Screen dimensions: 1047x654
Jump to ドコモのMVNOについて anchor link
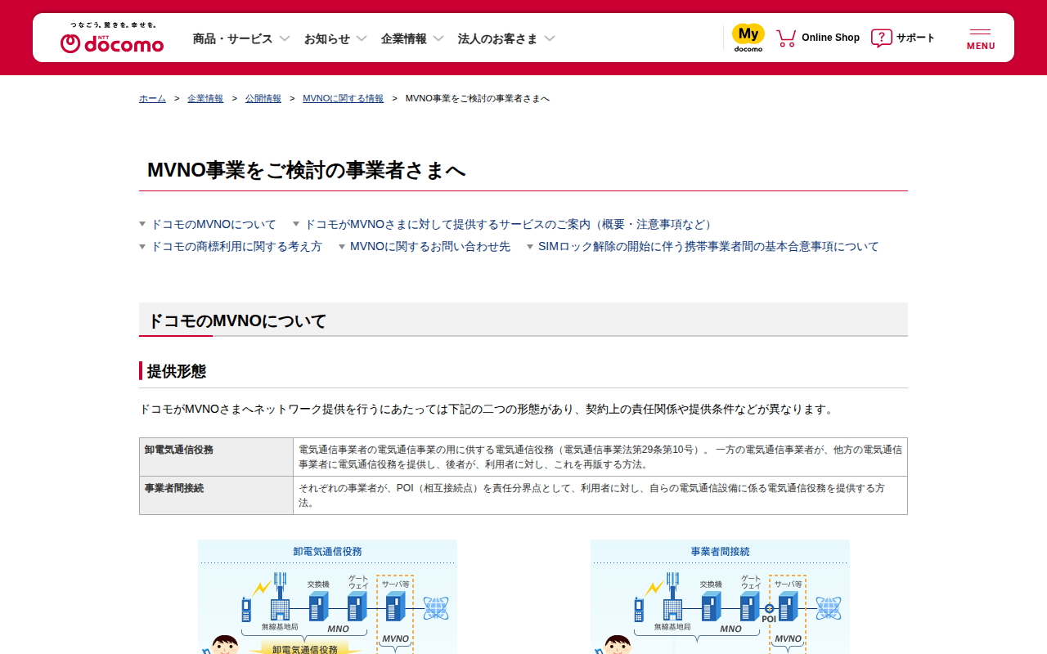pos(213,224)
